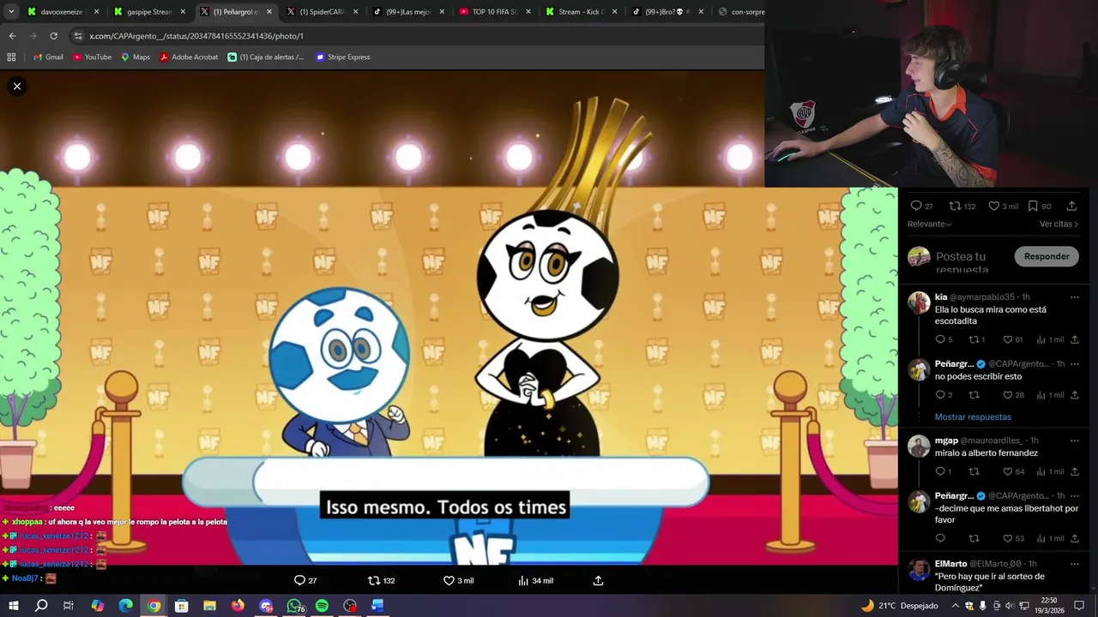Switch to the Stream - Kick tab
Image resolution: width=1098 pixels, height=617 pixels.
(x=581, y=12)
